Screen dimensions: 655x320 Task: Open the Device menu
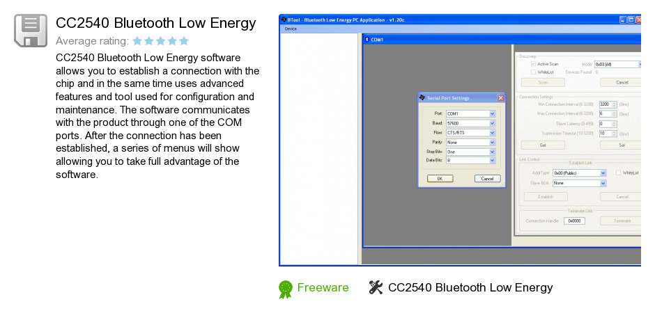[291, 29]
